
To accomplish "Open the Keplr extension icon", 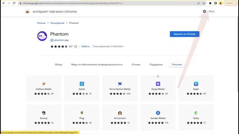I will point(196,84).
